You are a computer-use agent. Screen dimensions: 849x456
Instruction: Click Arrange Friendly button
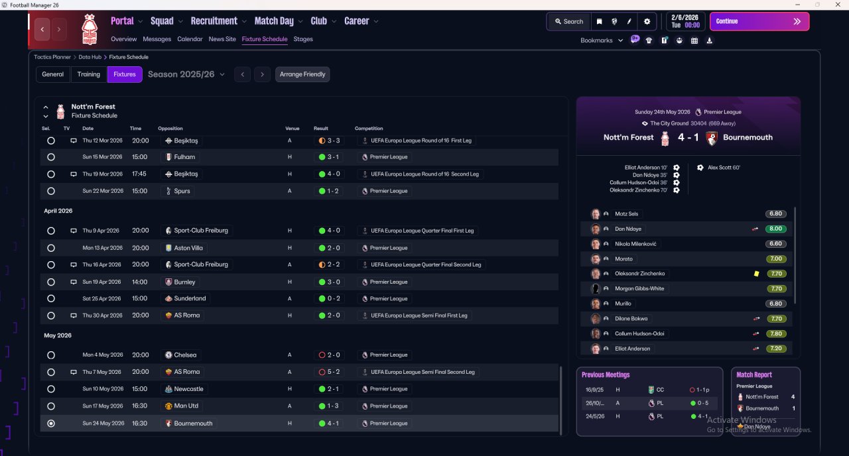(x=302, y=74)
